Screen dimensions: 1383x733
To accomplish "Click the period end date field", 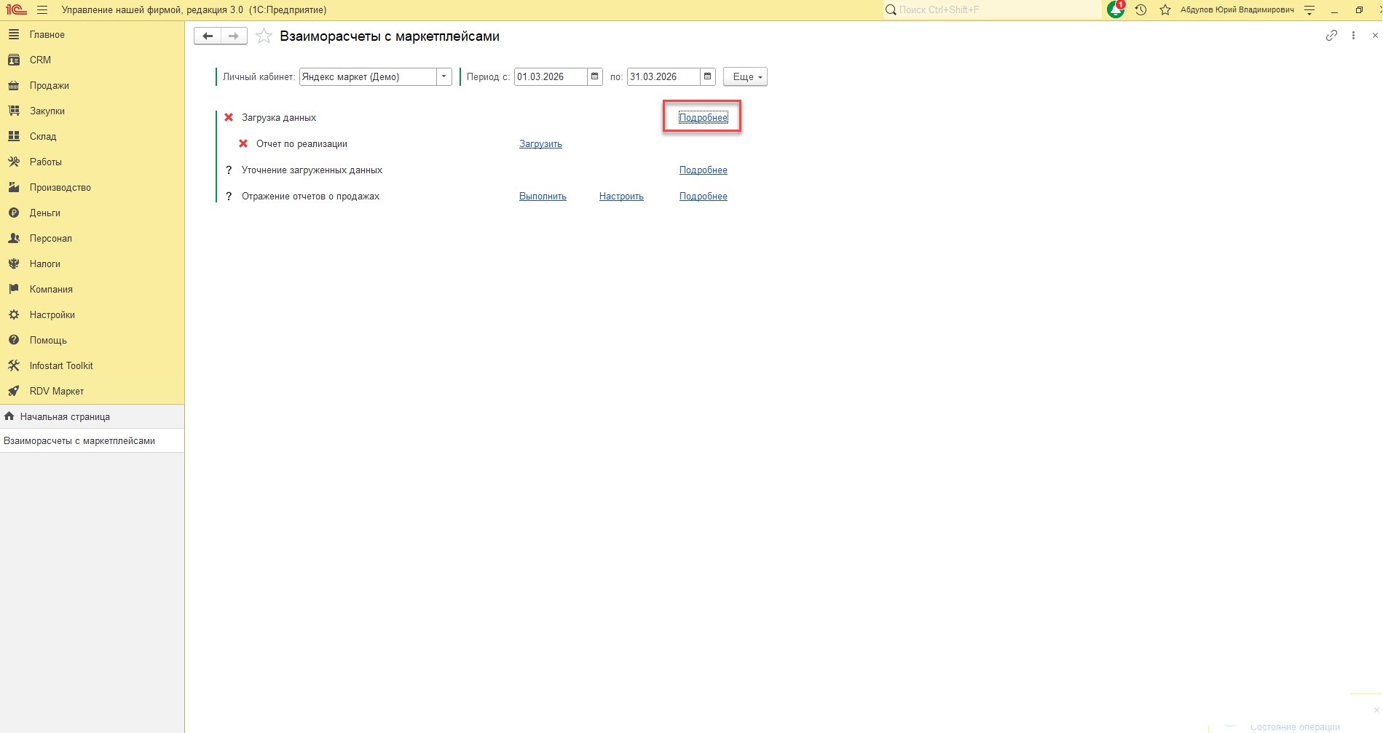I will [x=664, y=76].
